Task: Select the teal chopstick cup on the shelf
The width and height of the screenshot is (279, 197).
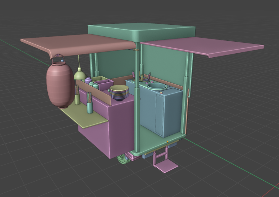Action: point(89,107)
